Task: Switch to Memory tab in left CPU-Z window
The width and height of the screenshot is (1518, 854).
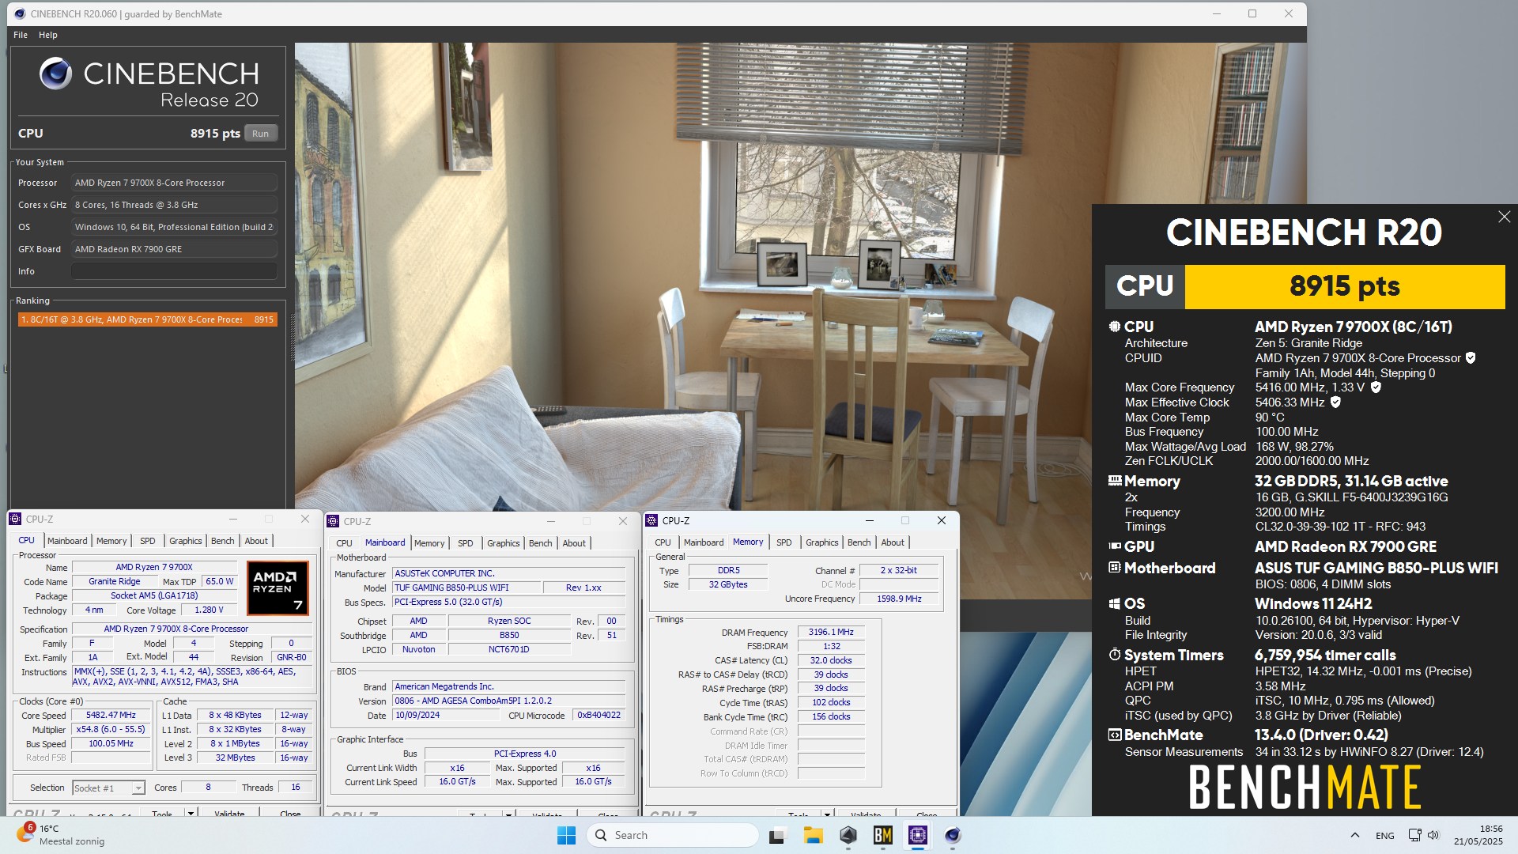Action: coord(111,541)
